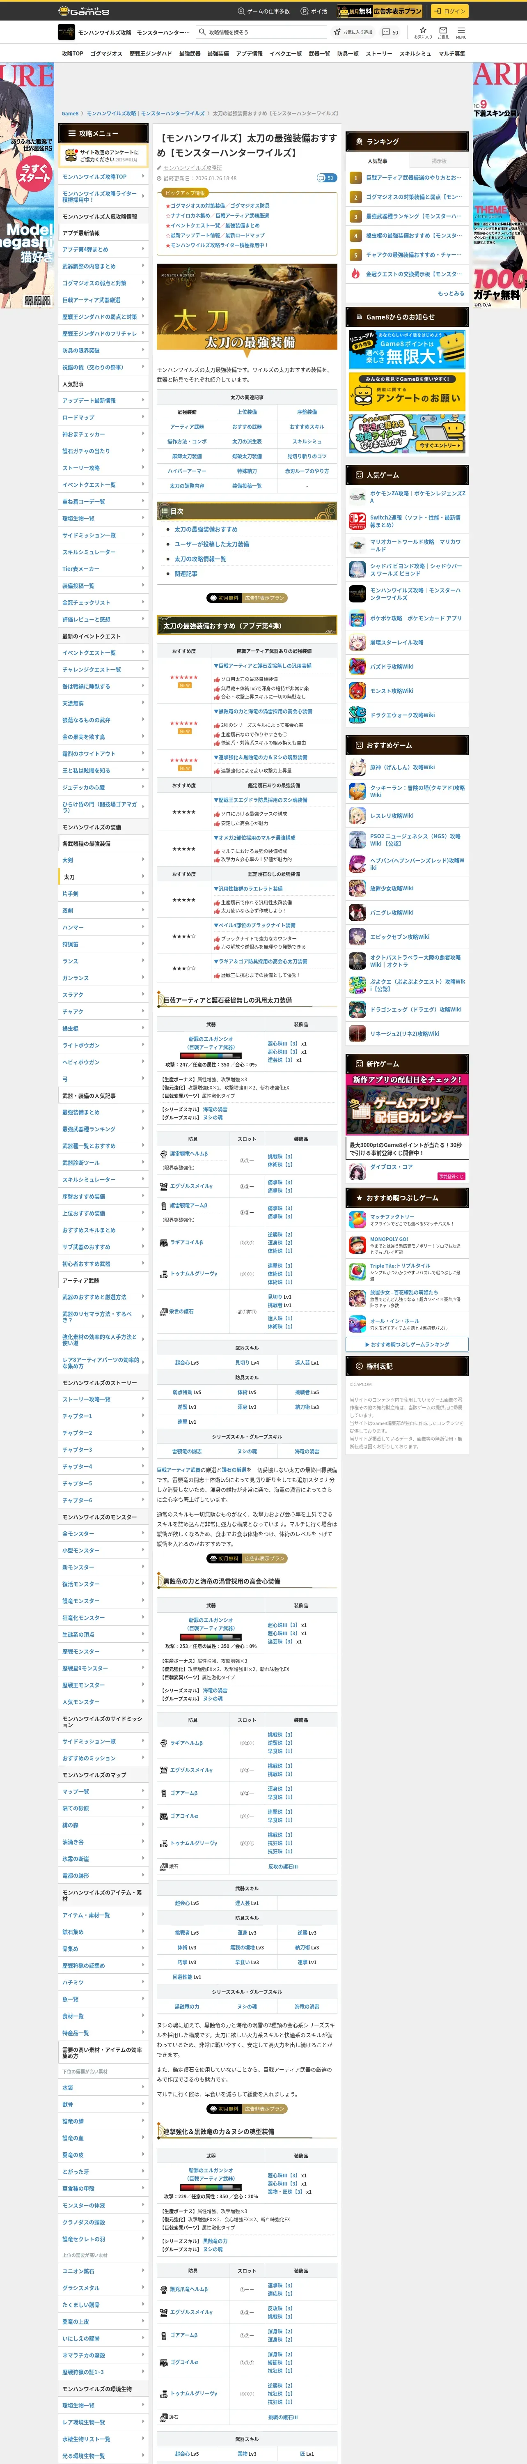The width and height of the screenshot is (527, 2464).
Task: Open 関連記事 in the table of contents
Action: (x=186, y=574)
